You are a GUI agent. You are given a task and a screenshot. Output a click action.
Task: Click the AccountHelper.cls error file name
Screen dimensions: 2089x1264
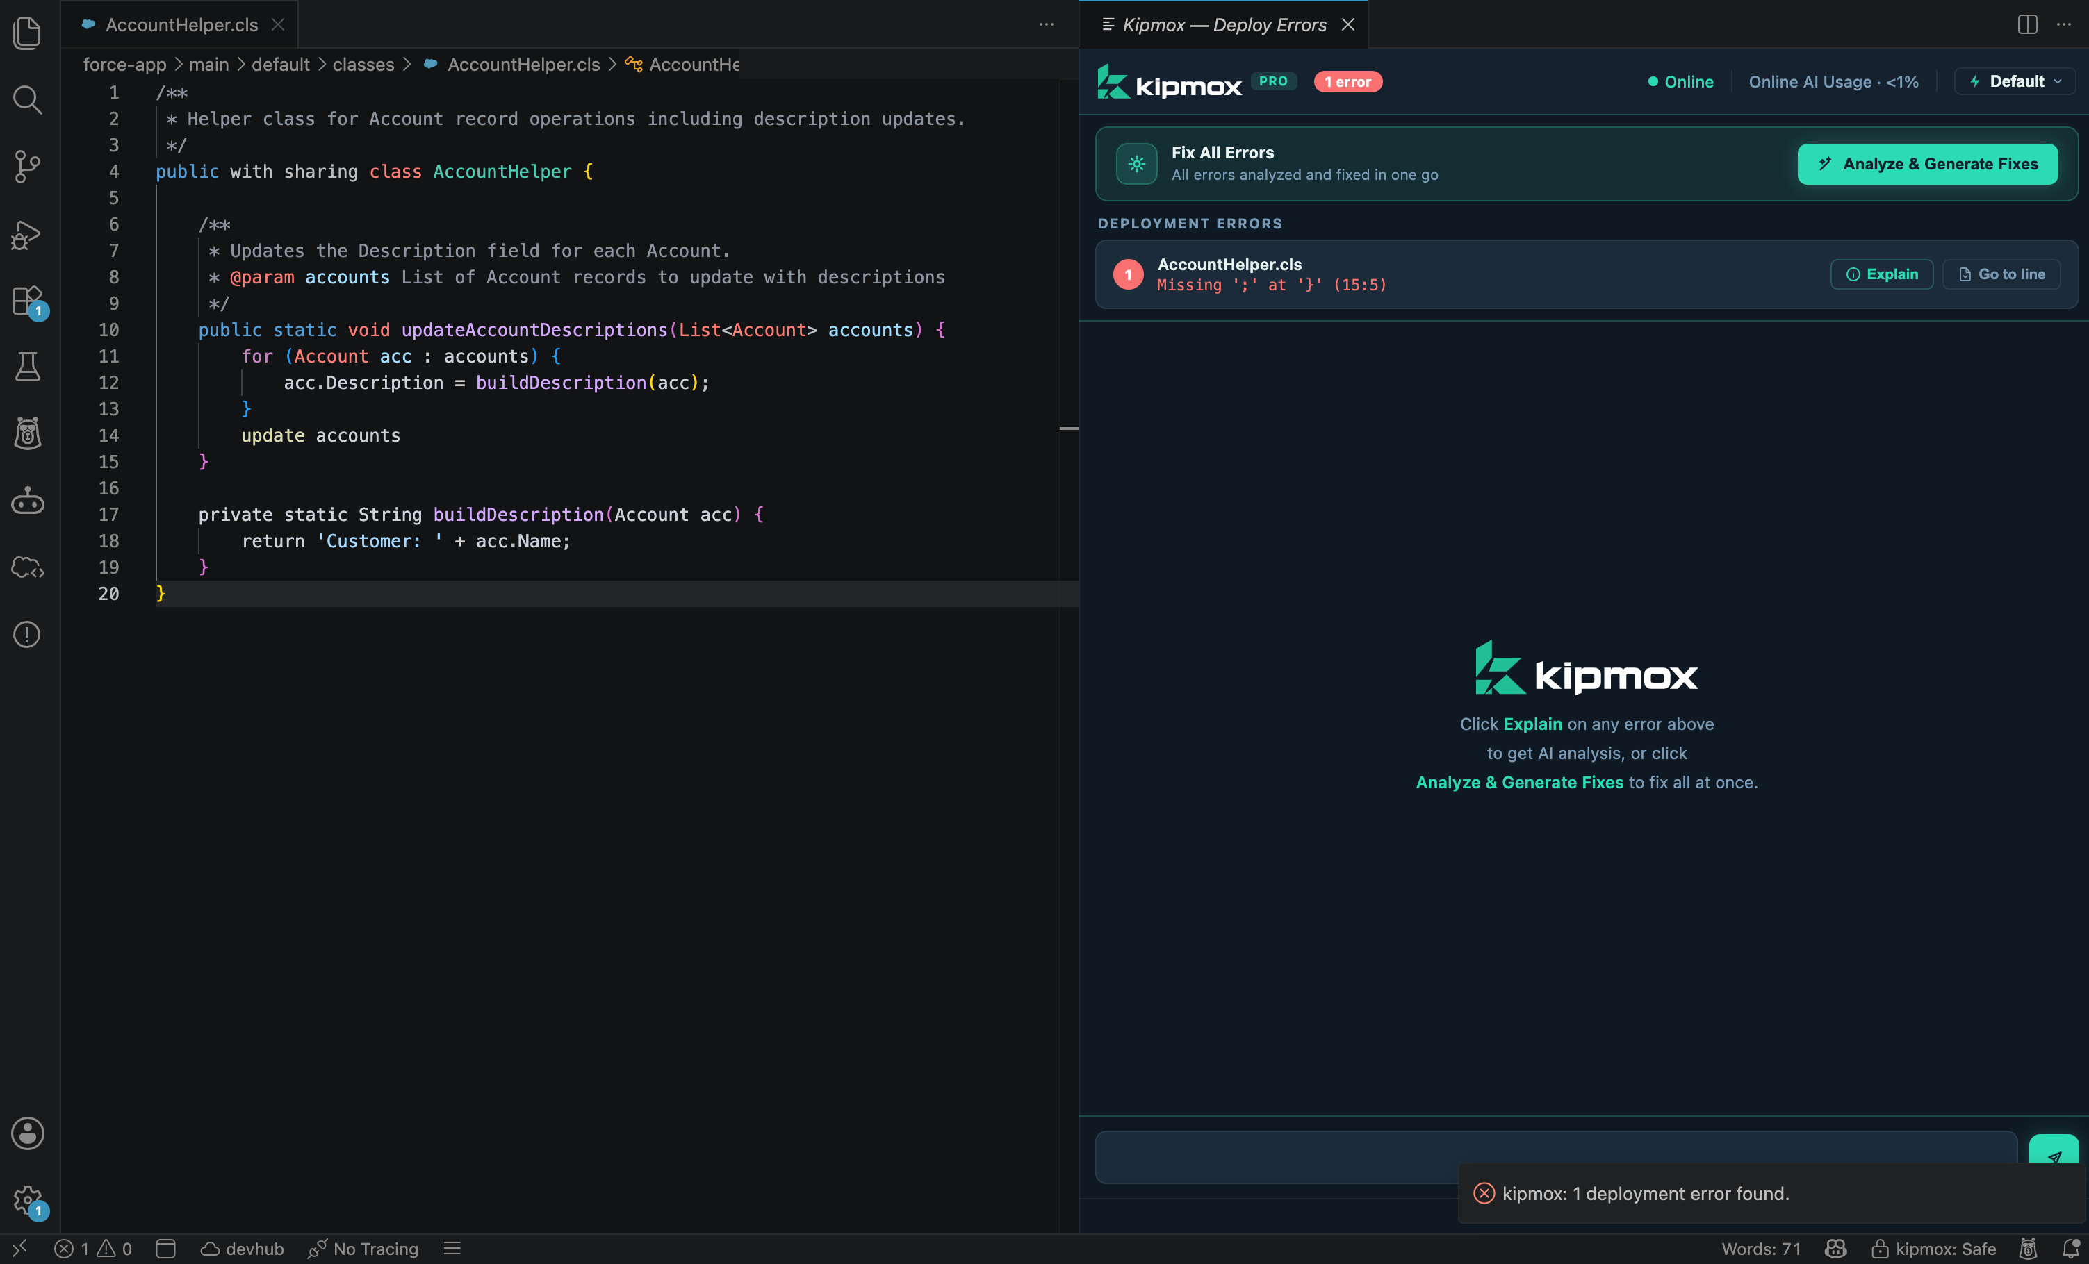(x=1229, y=265)
